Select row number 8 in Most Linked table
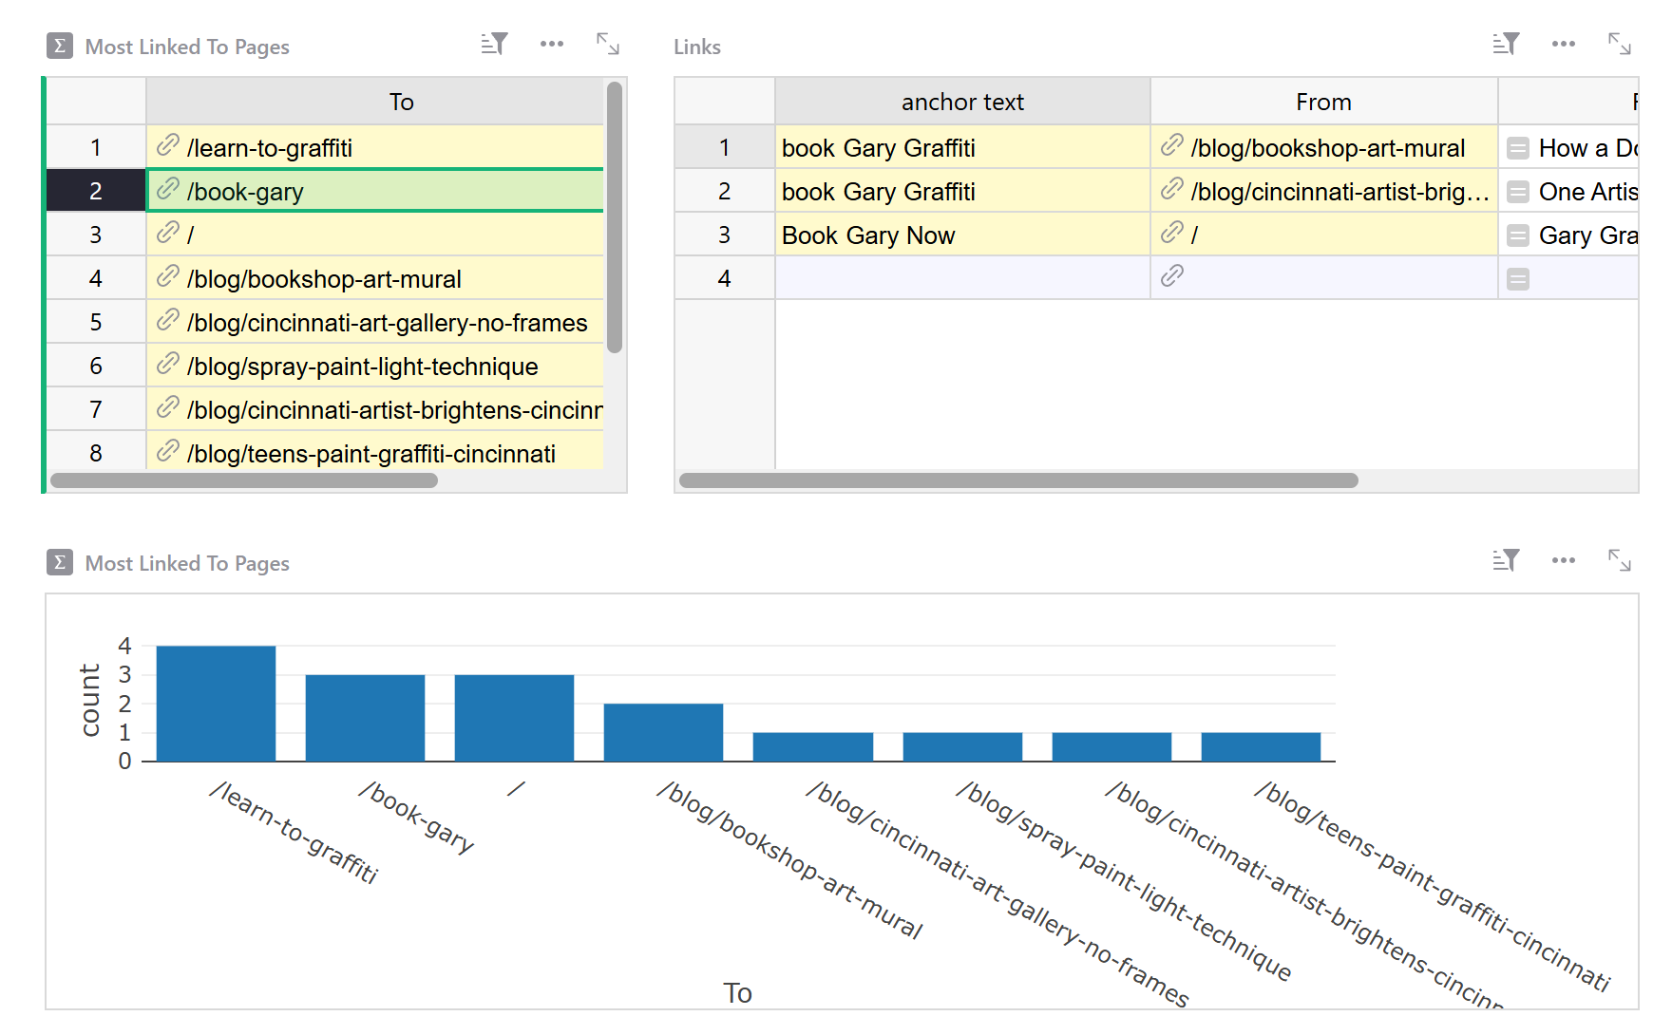 click(x=96, y=453)
